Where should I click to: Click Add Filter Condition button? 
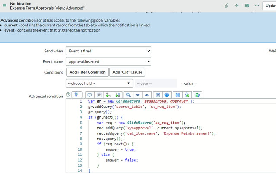[x=87, y=72]
